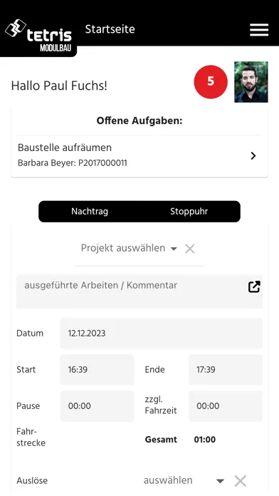Click the zzgl. Fahrzeit time field

(226, 405)
